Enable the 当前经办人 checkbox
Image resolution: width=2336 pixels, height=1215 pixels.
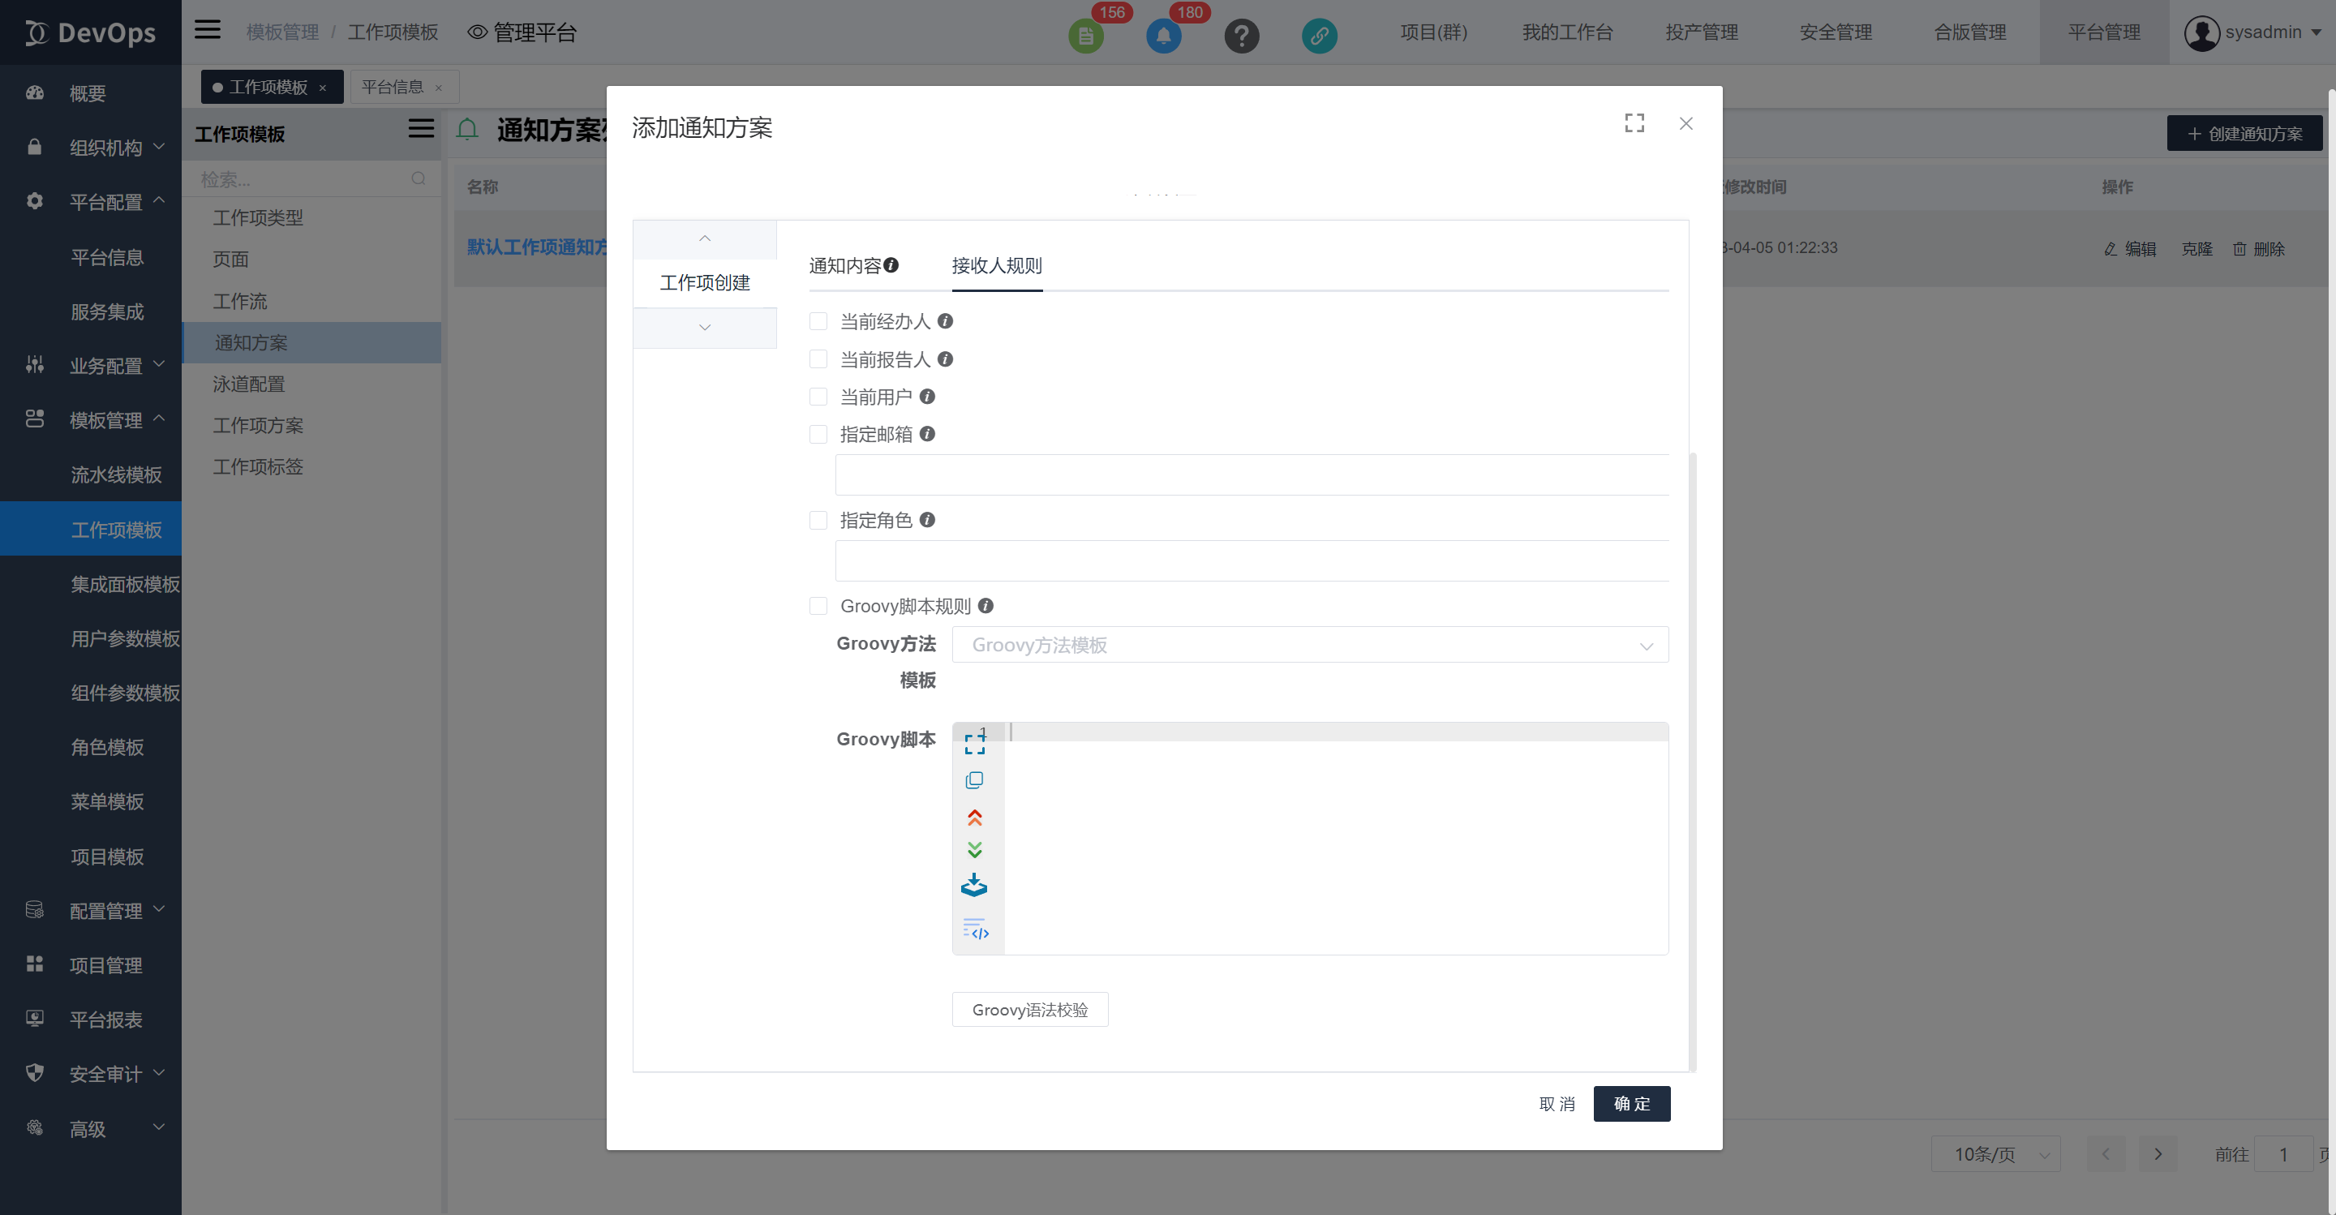(818, 321)
